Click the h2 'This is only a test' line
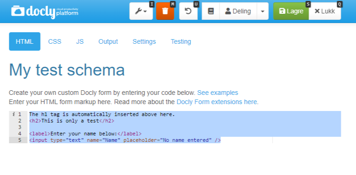The image size is (356, 175). pos(72,121)
